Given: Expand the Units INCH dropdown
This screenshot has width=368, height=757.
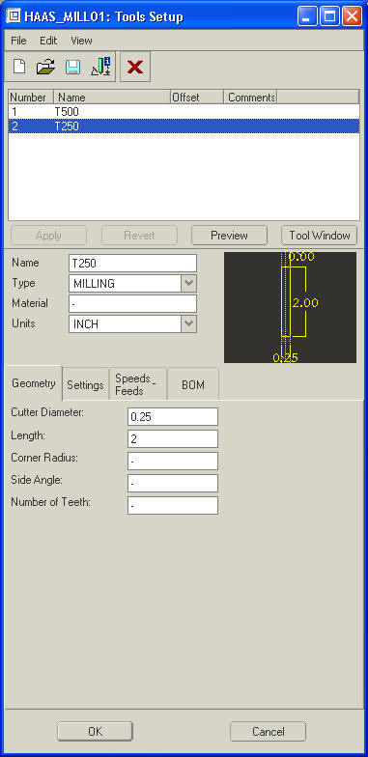Looking at the screenshot, I should coord(189,324).
